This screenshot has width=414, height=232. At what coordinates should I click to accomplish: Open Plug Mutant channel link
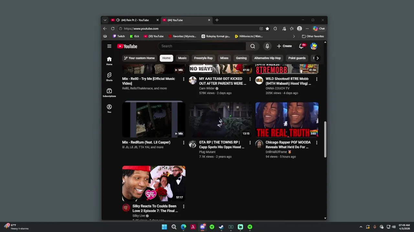tap(207, 152)
